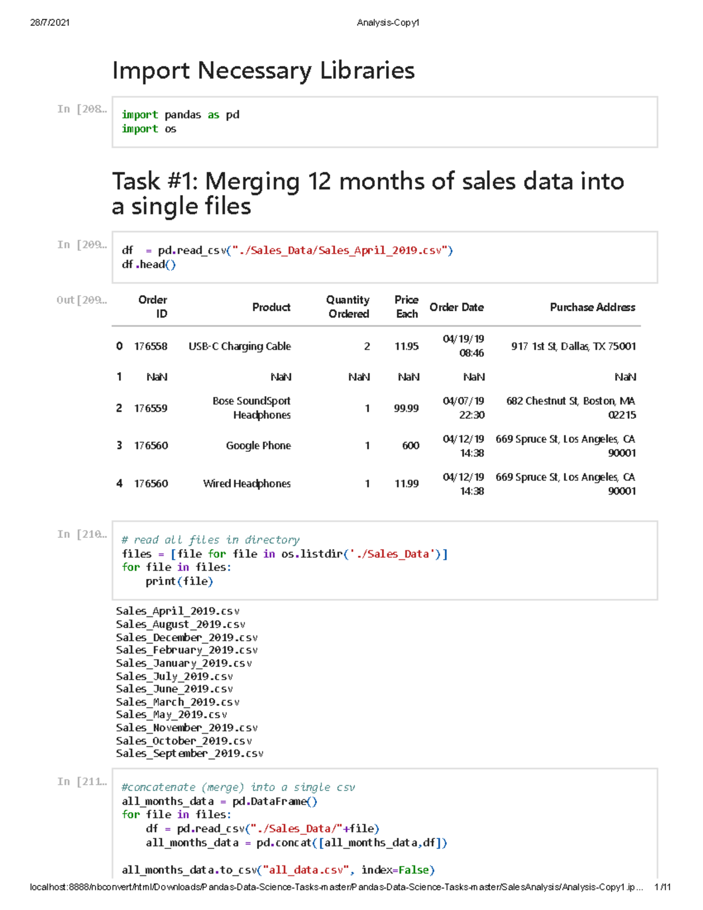Screen dimensions: 703x910
Task: Click the 'Task #1' section heading
Action: coord(369,193)
